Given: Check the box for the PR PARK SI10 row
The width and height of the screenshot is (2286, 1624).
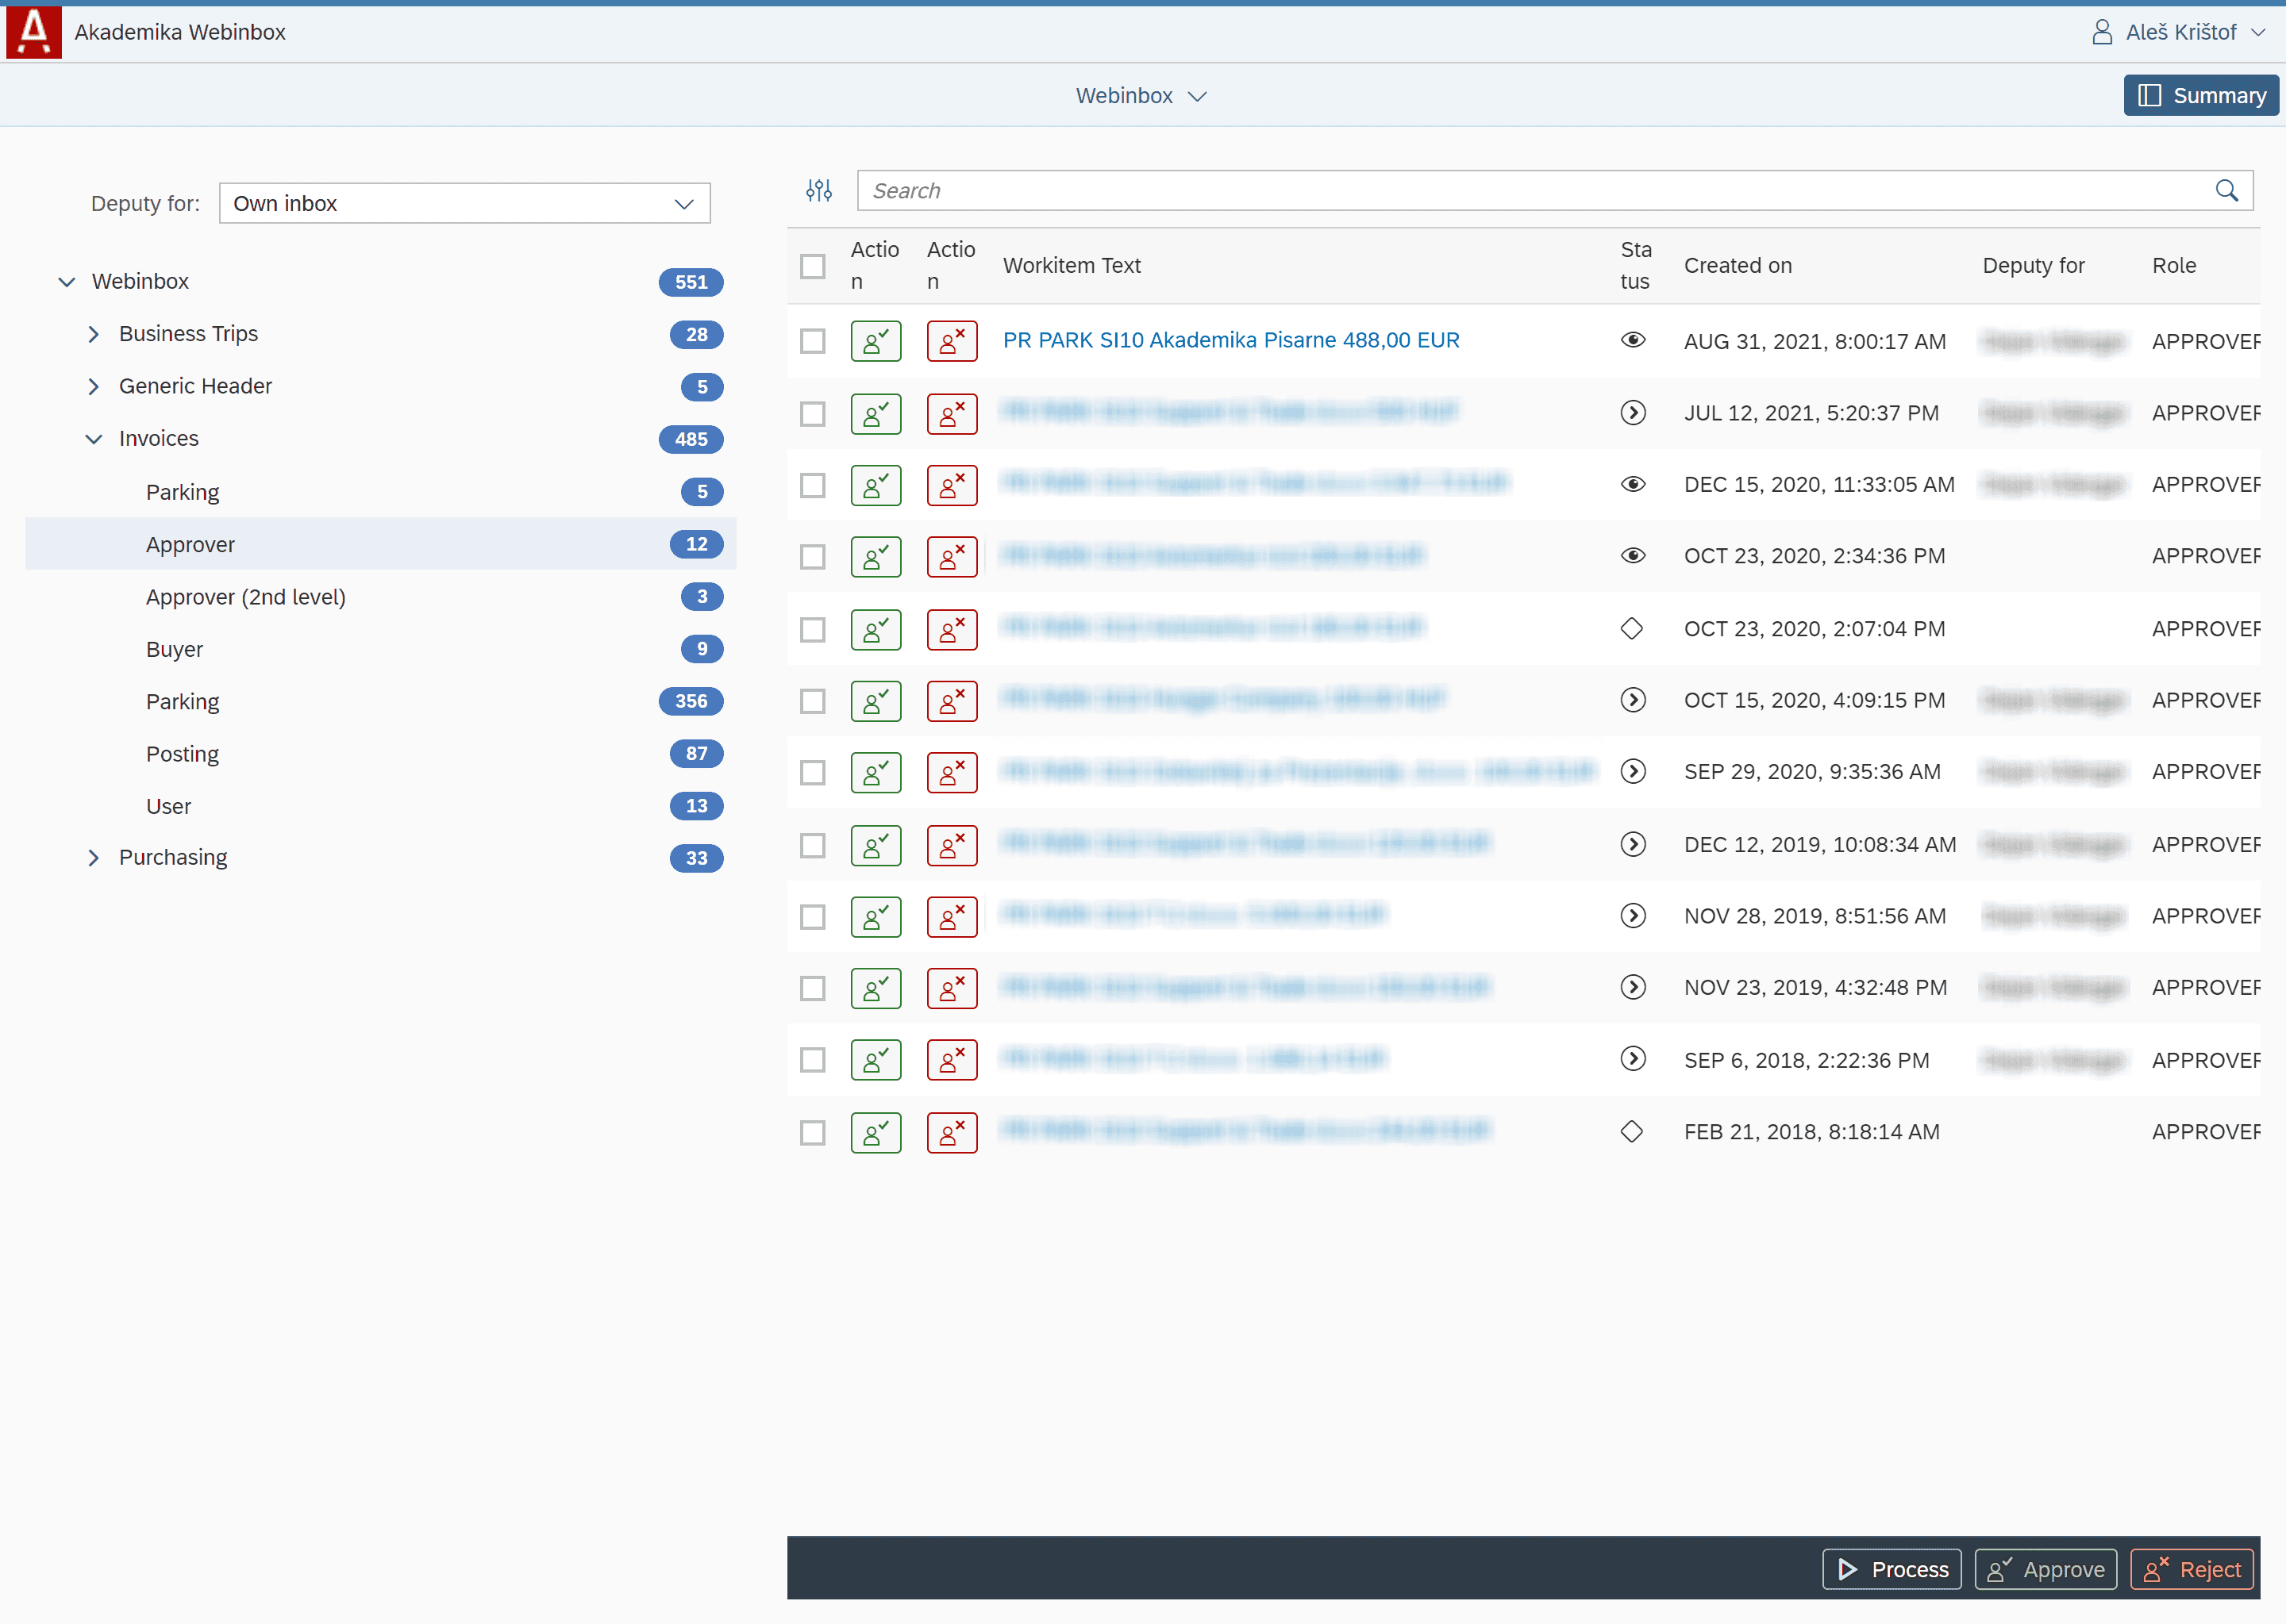Looking at the screenshot, I should [x=812, y=341].
